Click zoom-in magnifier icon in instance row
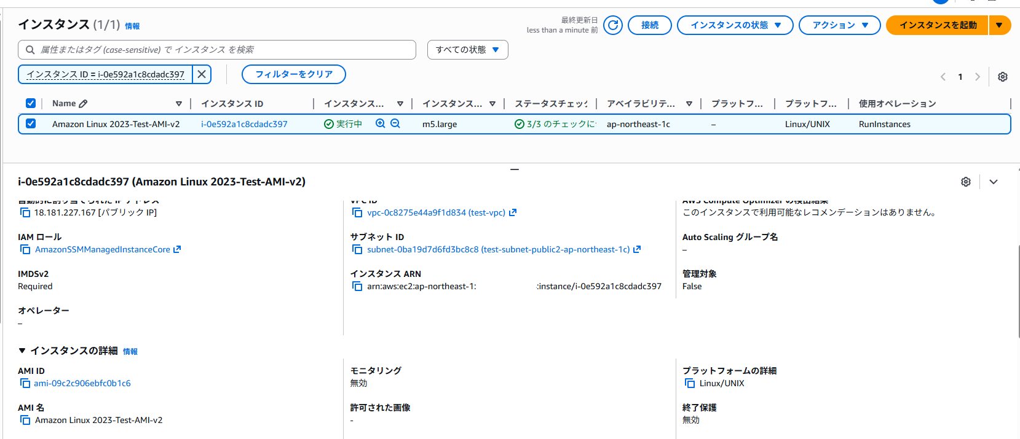 [x=381, y=123]
